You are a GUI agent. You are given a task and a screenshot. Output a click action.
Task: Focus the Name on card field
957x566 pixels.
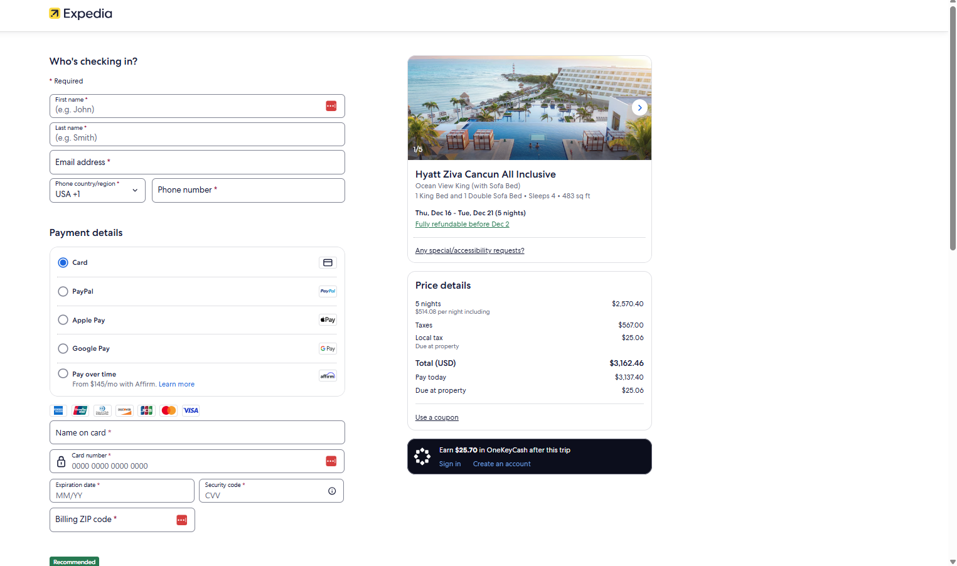tap(197, 432)
